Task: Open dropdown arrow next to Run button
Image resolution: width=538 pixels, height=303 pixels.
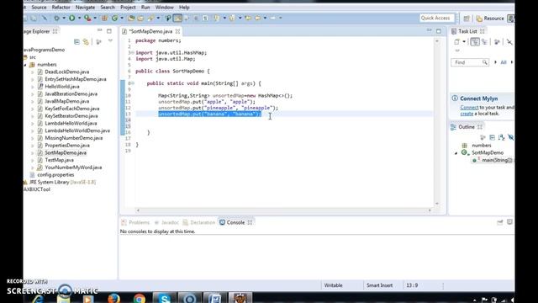Action: click(x=79, y=18)
